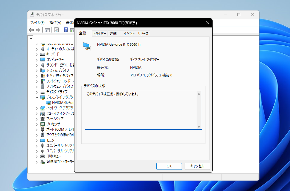This screenshot has height=191, width=290.
Task: Expand the キーボード category
Action: pyautogui.click(x=37, y=55)
